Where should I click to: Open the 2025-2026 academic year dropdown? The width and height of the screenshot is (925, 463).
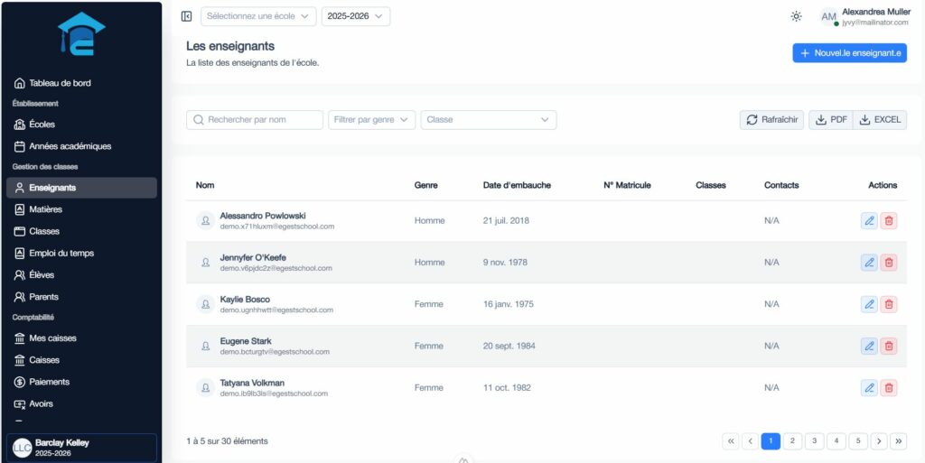pos(356,16)
